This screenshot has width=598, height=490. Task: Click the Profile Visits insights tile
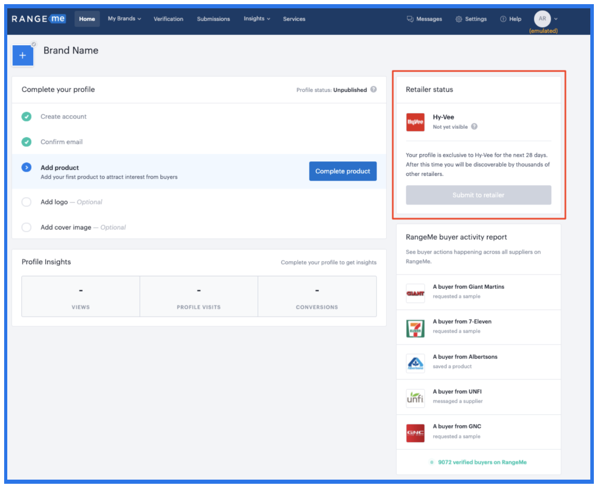click(x=199, y=296)
